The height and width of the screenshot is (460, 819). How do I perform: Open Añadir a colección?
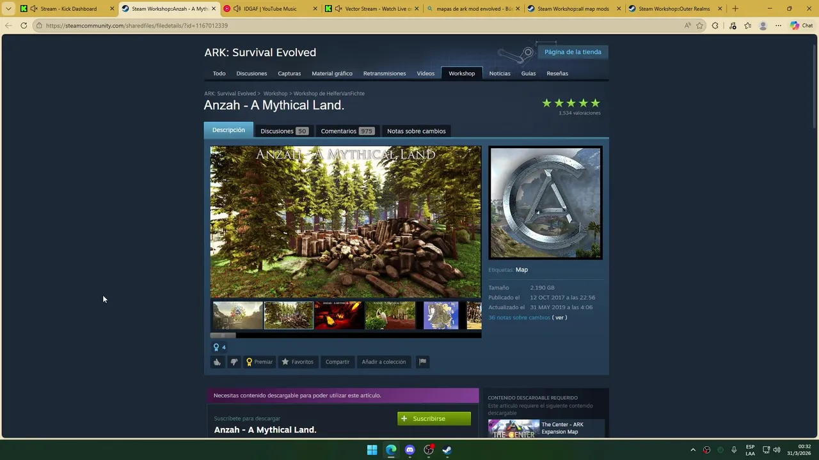click(383, 362)
